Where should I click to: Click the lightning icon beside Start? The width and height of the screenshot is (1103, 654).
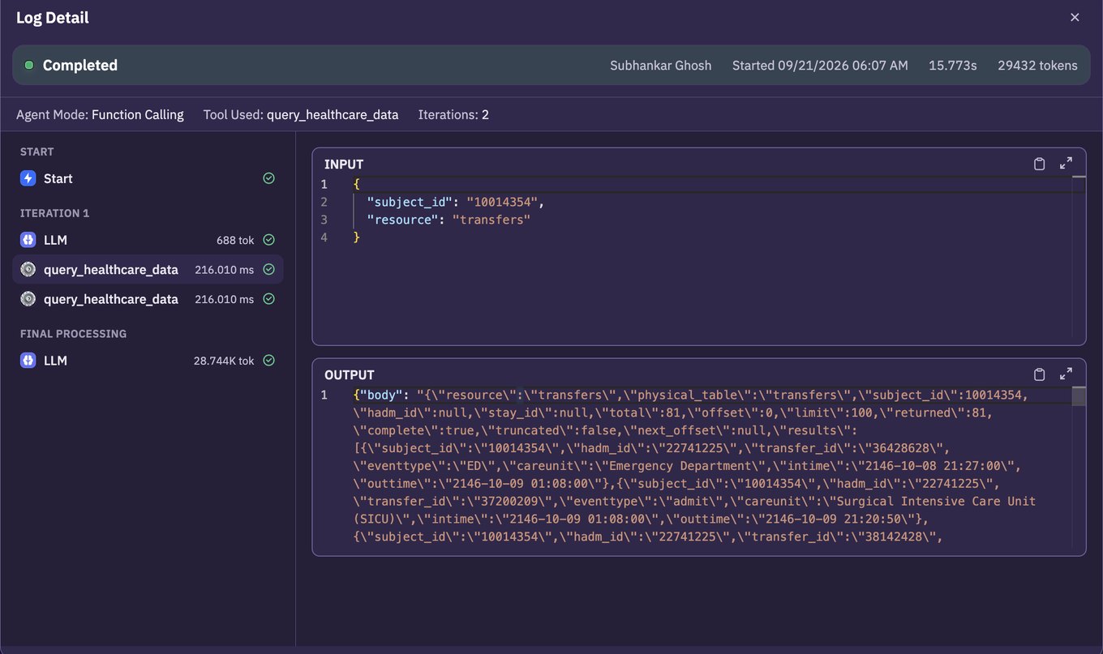pos(28,178)
